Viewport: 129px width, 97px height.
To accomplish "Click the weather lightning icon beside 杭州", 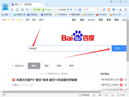I will point(9,20).
